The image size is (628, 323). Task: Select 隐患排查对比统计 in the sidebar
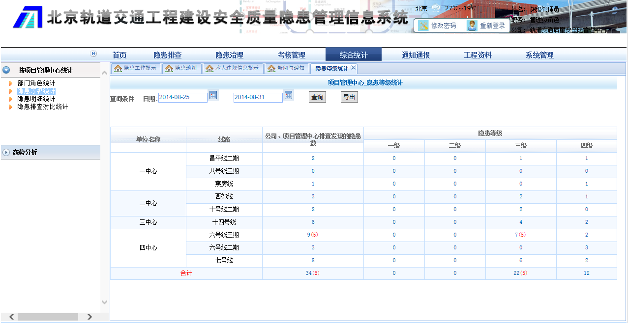pos(42,107)
